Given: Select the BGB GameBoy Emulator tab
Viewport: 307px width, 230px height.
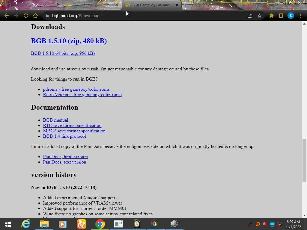Looking at the screenshot, I should 151,5.
